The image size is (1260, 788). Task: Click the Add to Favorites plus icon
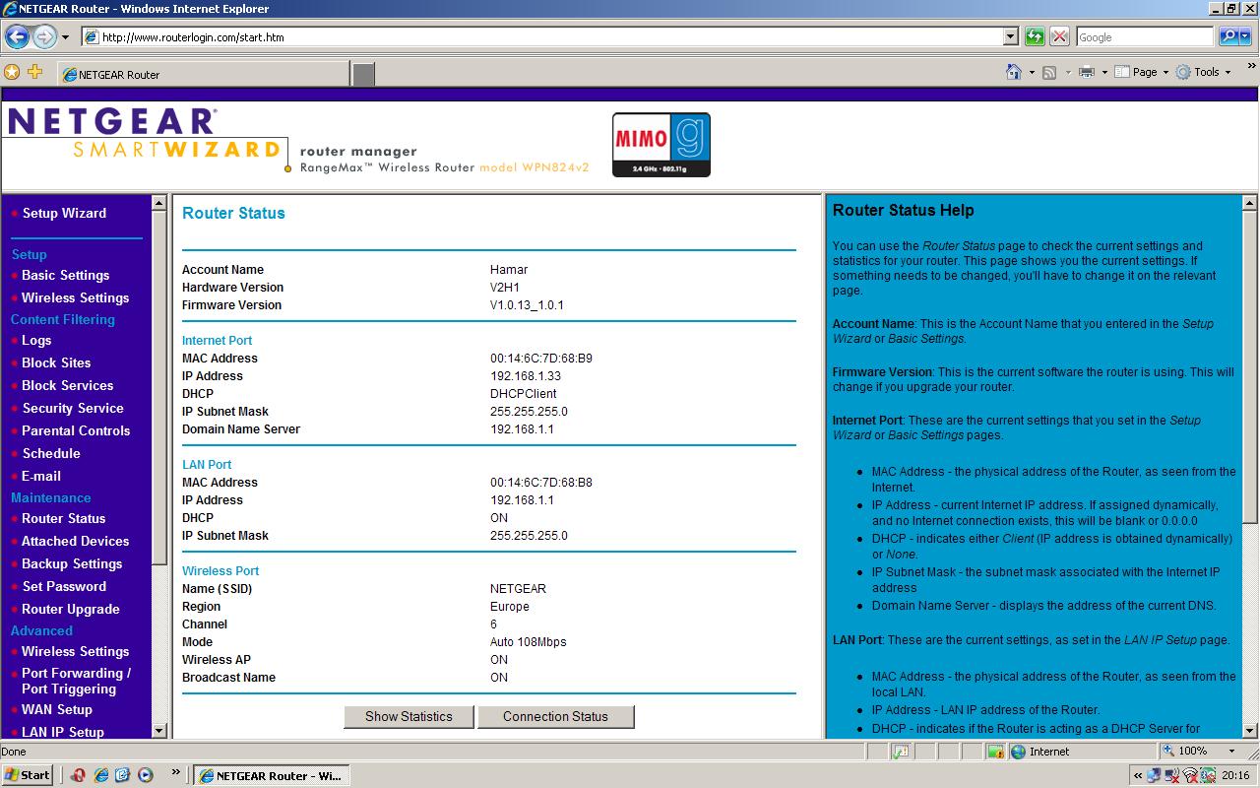35,72
